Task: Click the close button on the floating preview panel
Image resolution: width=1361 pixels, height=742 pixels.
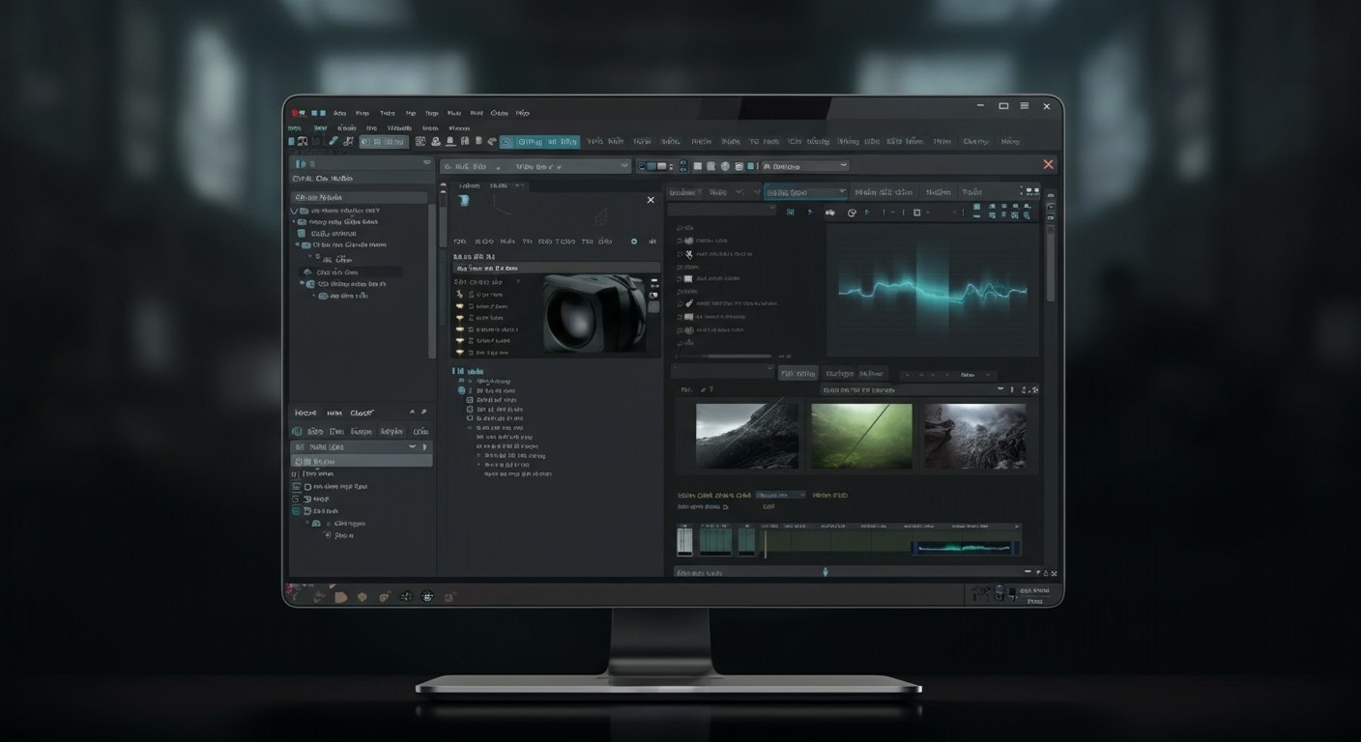Action: tap(651, 200)
